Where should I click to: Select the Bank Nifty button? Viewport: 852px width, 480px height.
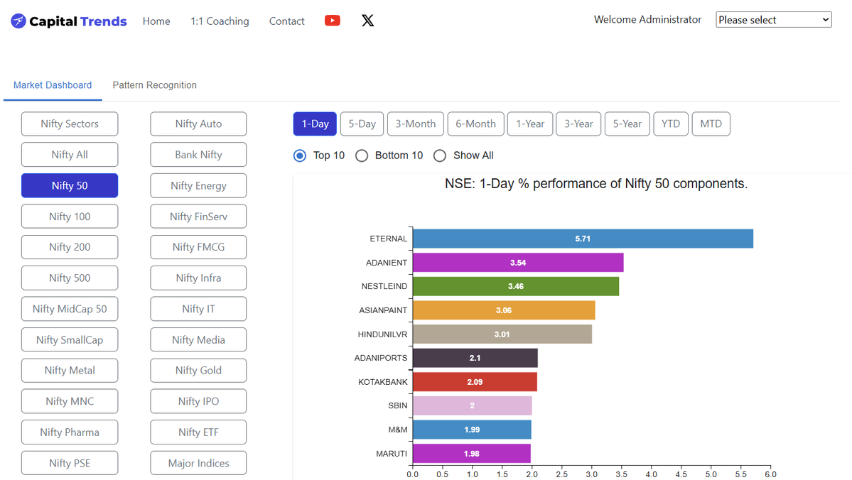pyautogui.click(x=198, y=155)
